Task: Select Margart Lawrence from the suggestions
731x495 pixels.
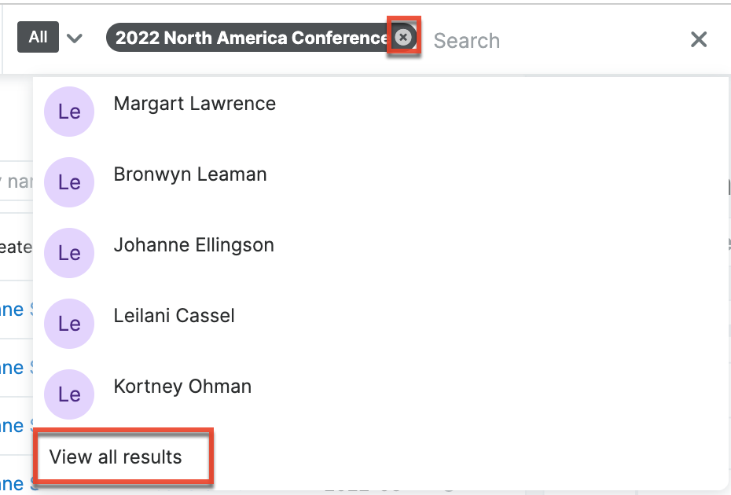Action: click(194, 103)
